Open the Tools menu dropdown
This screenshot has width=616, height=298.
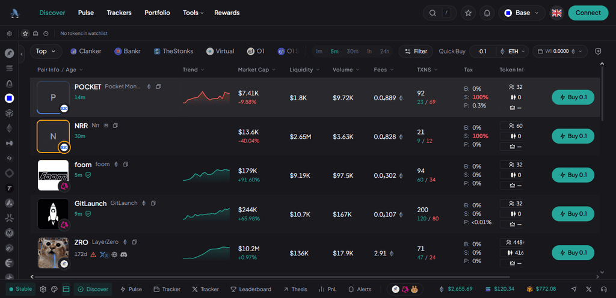click(193, 13)
